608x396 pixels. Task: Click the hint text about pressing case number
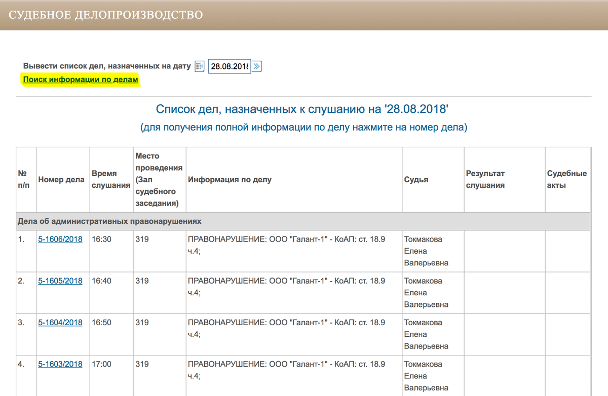point(303,128)
